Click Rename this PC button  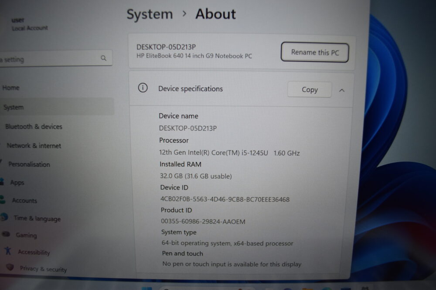[x=315, y=53]
